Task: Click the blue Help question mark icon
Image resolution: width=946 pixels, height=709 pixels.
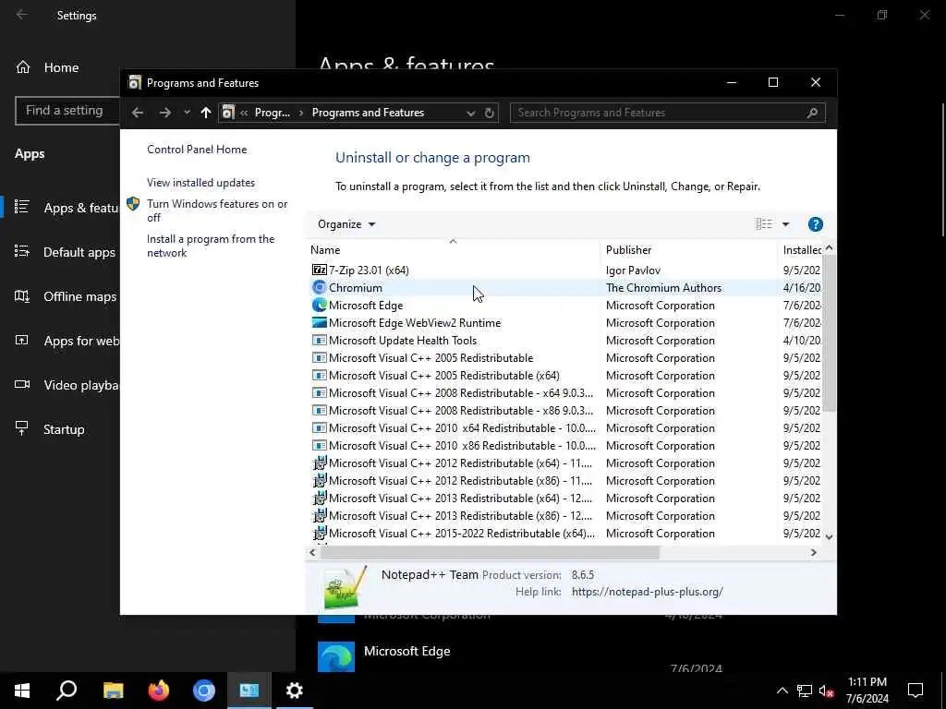Action: [815, 224]
